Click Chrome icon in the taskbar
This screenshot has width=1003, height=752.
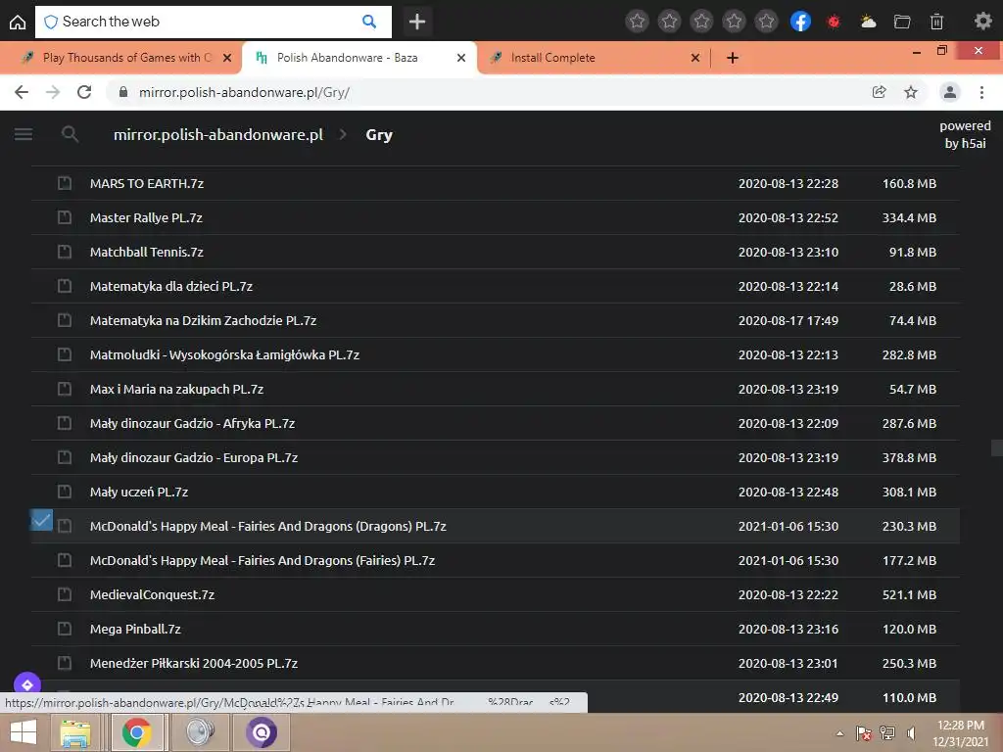pyautogui.click(x=137, y=732)
